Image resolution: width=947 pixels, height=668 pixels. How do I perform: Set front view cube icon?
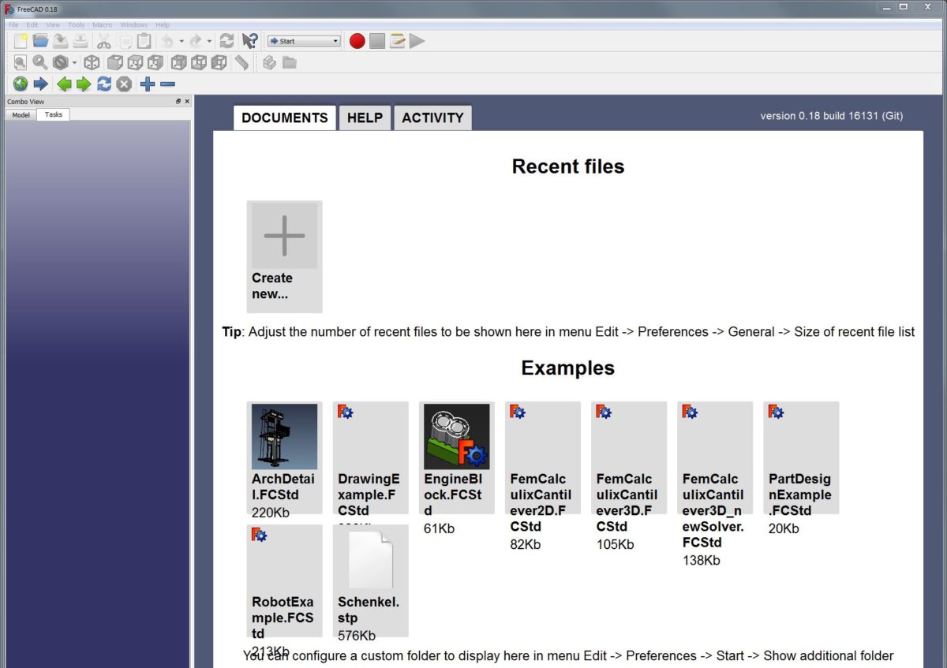[115, 62]
